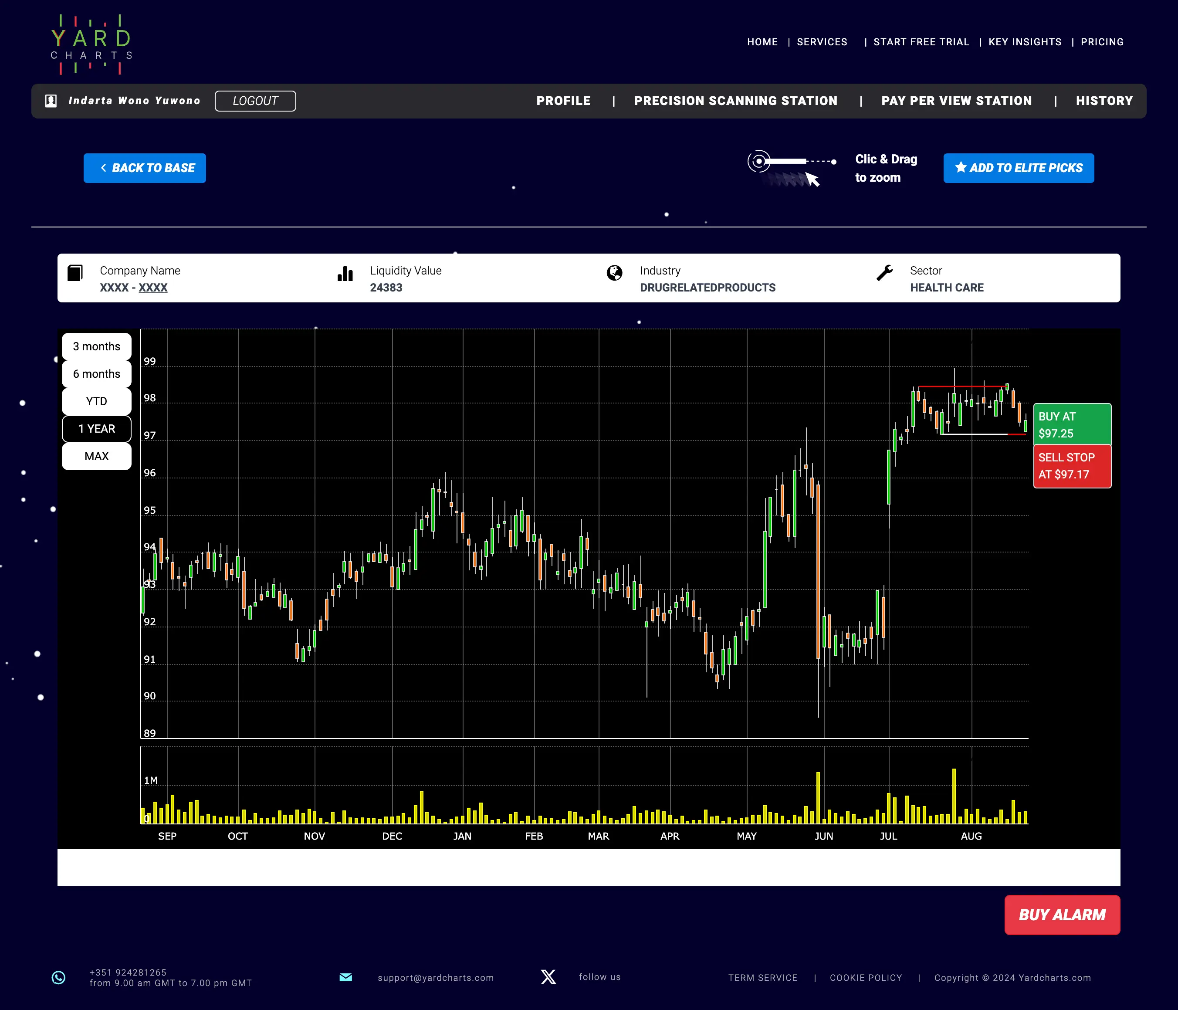The image size is (1178, 1010).
Task: Click the WhatsApp phone icon
Action: click(58, 977)
